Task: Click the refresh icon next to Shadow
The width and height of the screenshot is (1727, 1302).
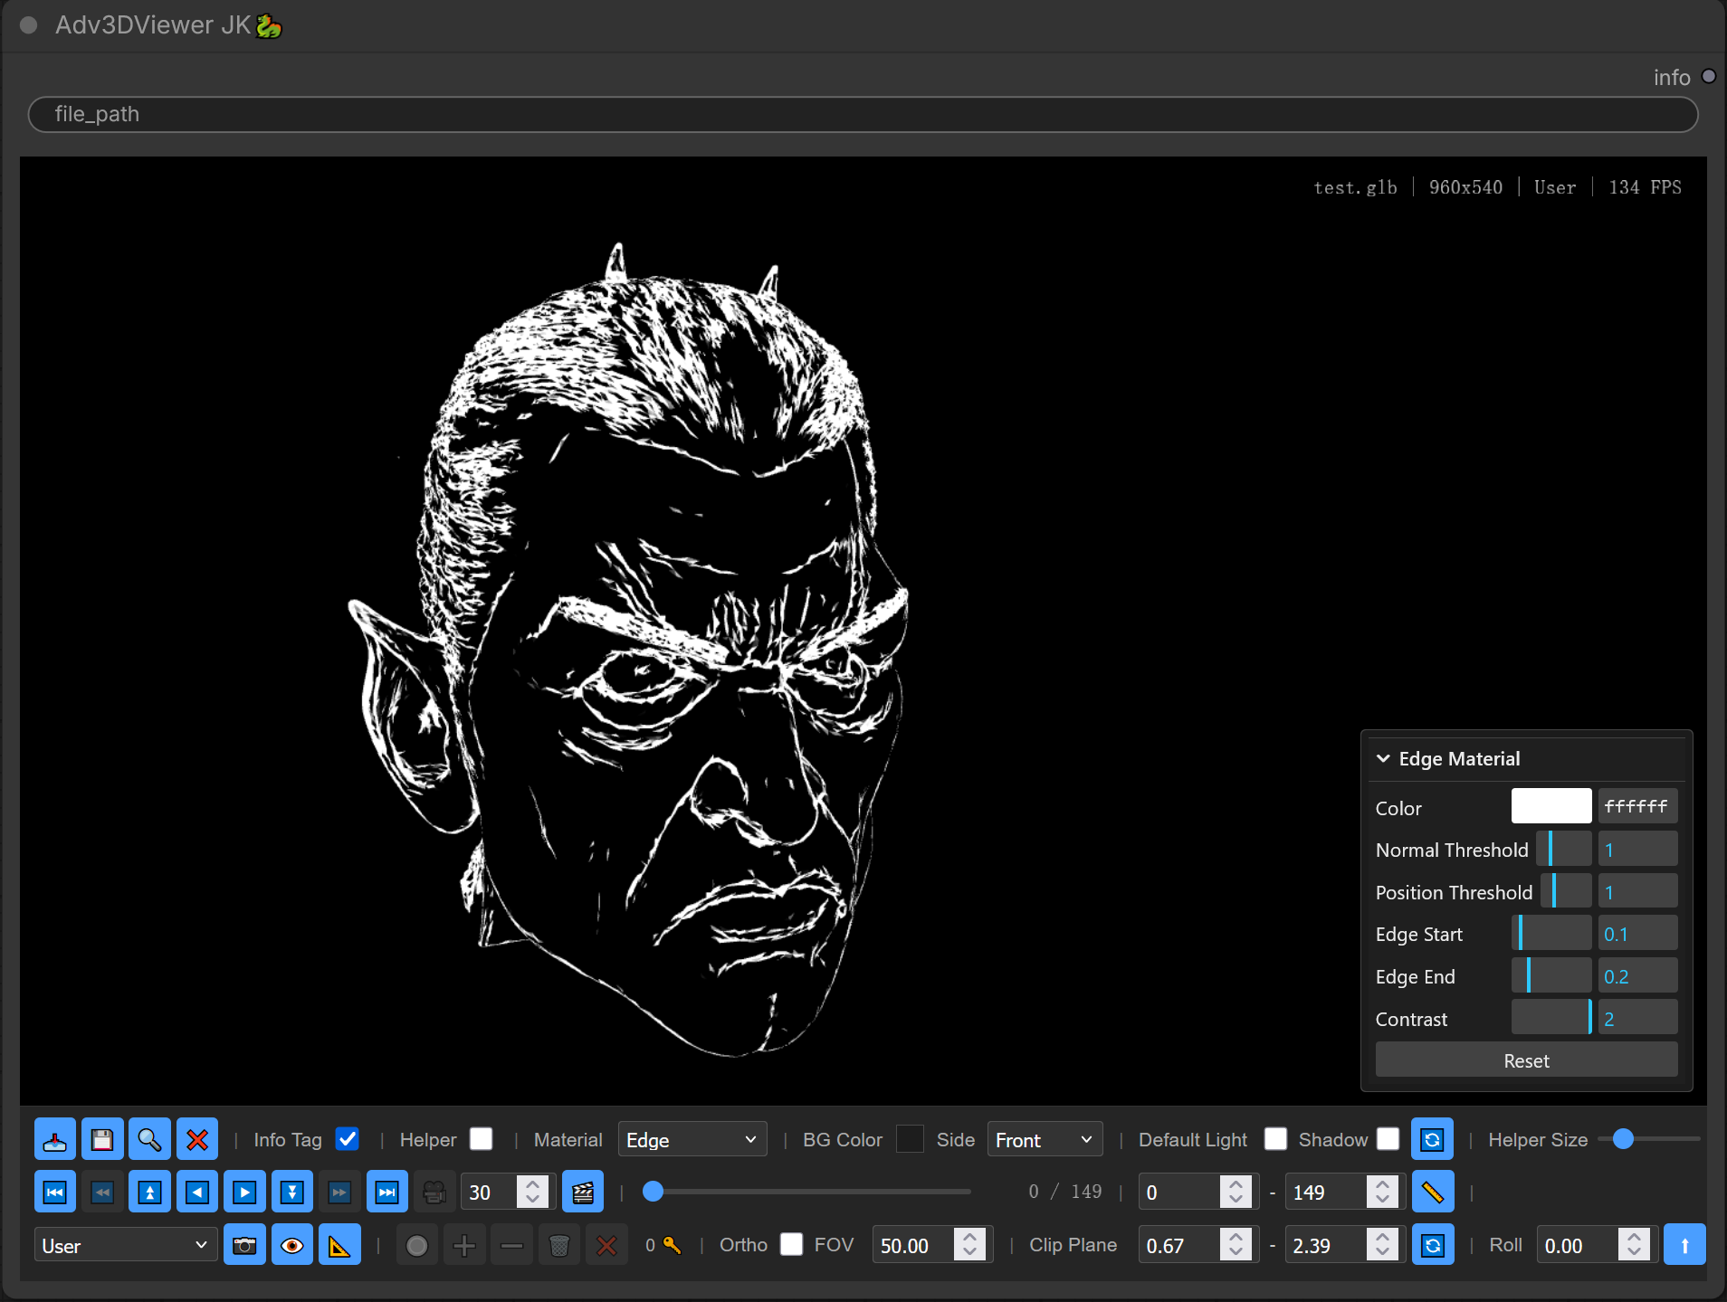Action: coord(1432,1139)
